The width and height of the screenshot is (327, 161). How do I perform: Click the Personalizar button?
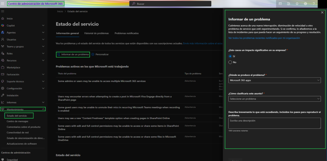[x=100, y=55]
